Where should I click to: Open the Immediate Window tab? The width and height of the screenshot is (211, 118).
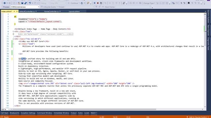tap(61, 113)
